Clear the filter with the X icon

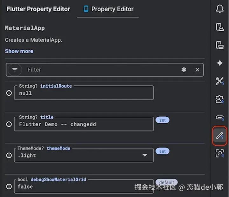tap(198, 70)
